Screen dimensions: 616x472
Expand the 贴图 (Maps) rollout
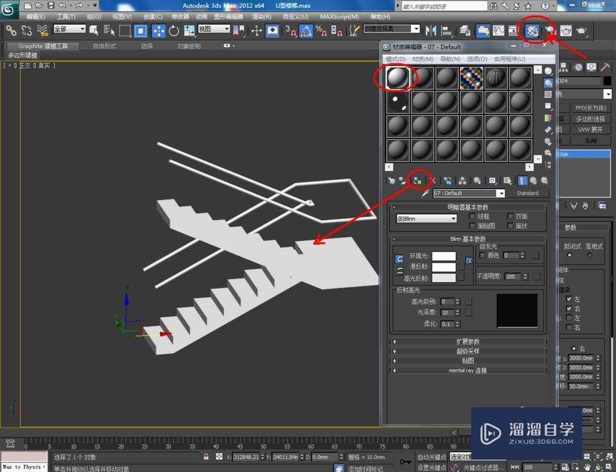[468, 361]
